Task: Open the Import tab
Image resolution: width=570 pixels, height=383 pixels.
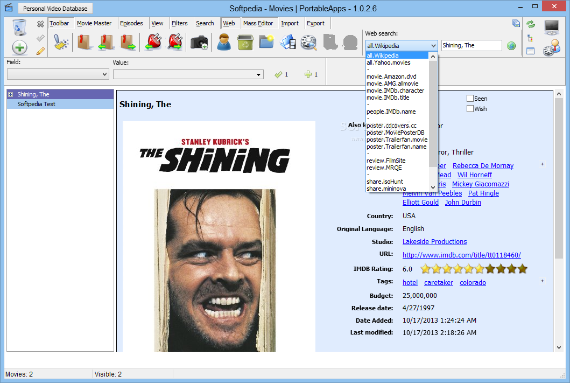Action: point(290,23)
